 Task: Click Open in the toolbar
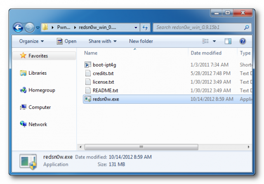[x=67, y=41]
